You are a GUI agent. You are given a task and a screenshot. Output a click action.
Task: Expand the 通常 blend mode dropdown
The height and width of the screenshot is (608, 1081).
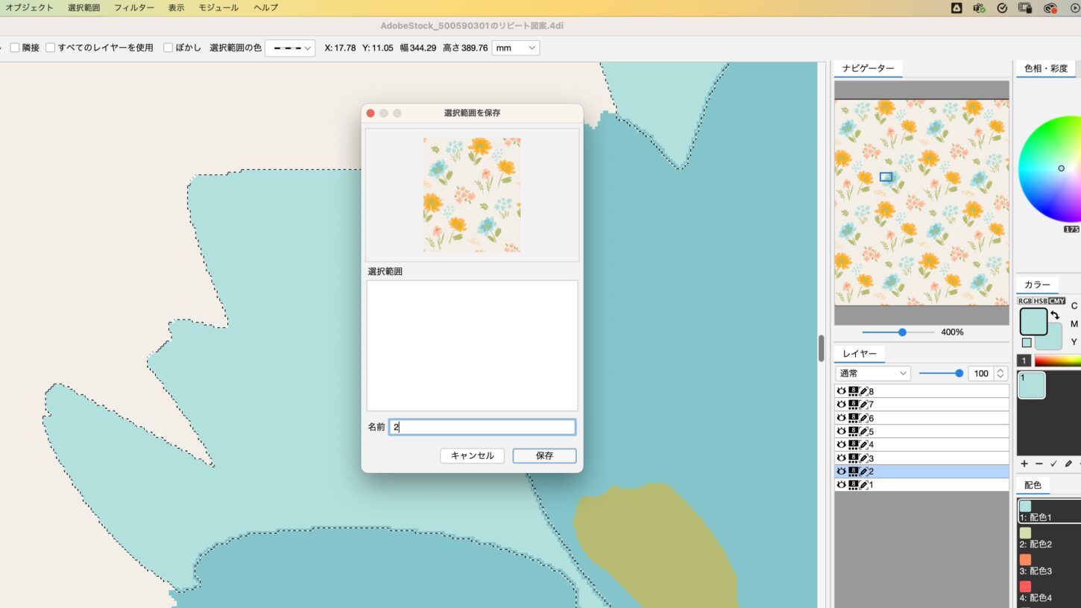tap(873, 373)
